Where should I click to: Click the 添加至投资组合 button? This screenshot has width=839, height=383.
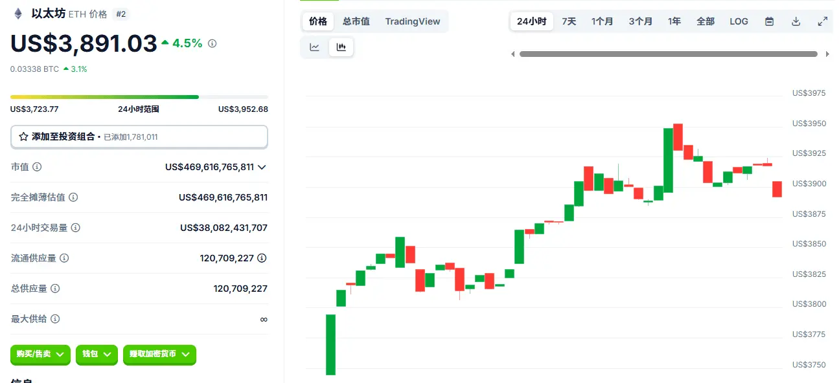(139, 137)
